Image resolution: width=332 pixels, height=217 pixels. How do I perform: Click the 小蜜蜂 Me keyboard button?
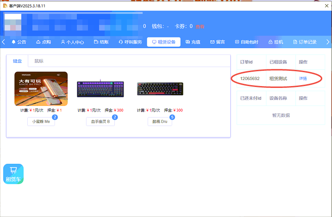[41, 122]
